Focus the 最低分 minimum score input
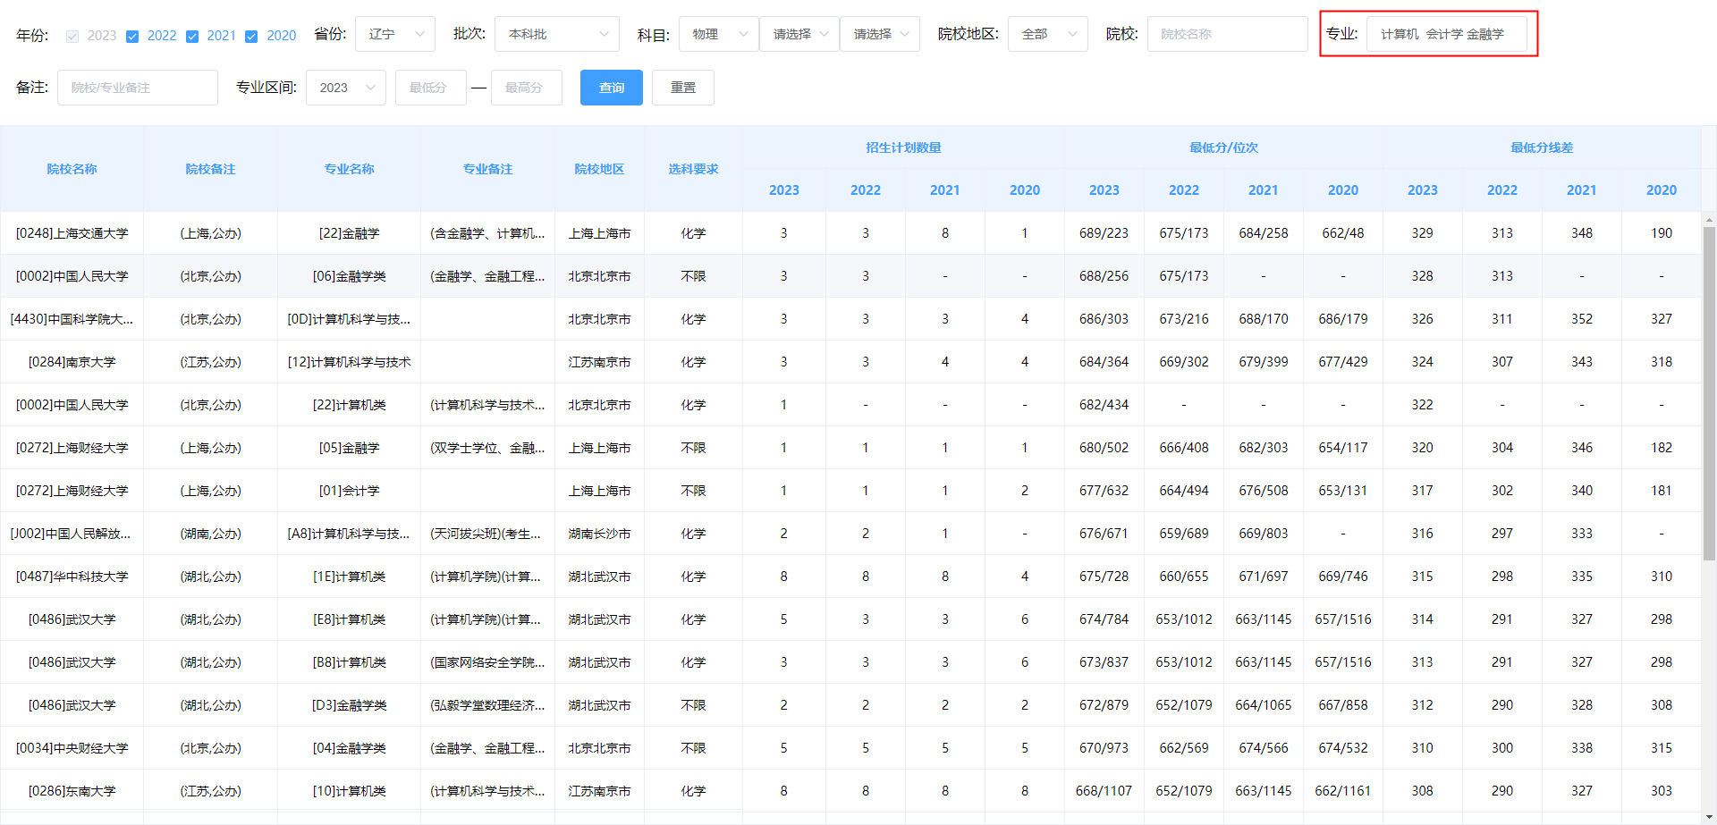This screenshot has width=1717, height=825. tap(430, 87)
